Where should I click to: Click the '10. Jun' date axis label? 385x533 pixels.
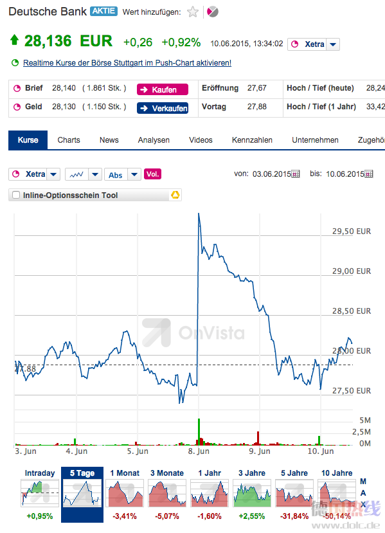pyautogui.click(x=321, y=451)
